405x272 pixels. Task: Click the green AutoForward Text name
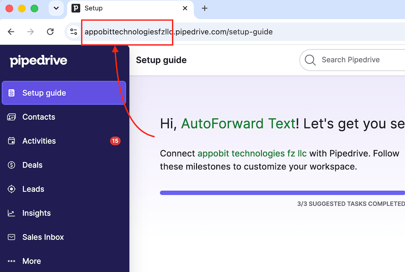click(238, 124)
